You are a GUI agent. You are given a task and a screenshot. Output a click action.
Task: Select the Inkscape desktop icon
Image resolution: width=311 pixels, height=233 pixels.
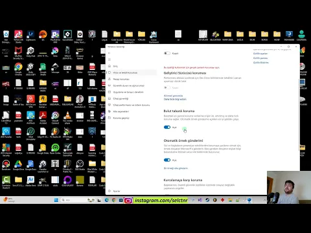click(55, 68)
